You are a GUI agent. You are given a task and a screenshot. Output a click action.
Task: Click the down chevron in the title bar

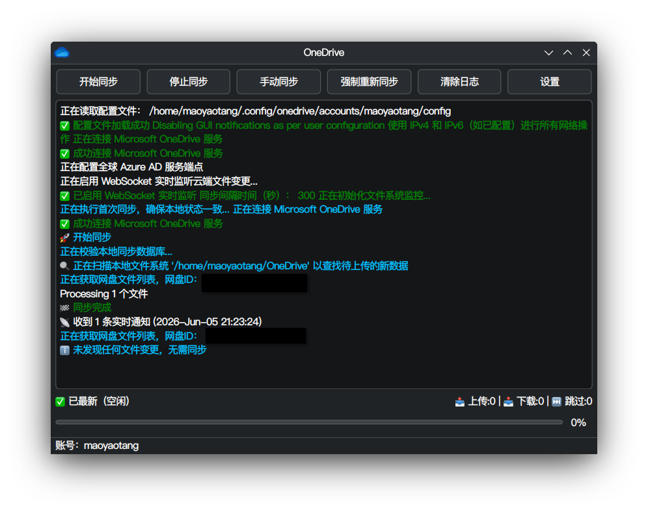click(x=549, y=53)
